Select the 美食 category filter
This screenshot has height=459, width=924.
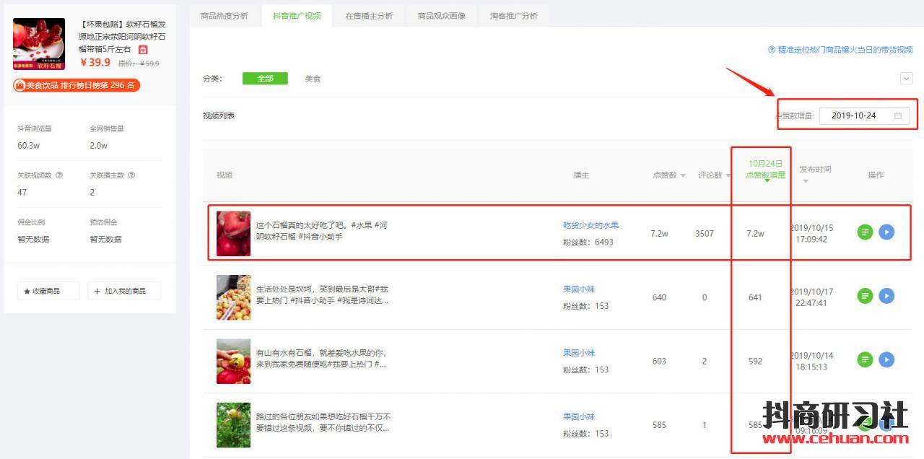tap(313, 79)
